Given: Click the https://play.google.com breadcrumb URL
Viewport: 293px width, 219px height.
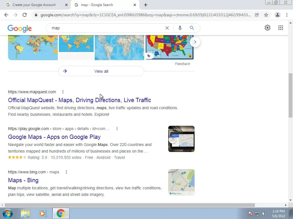Looking at the screenshot, I should 59,129.
